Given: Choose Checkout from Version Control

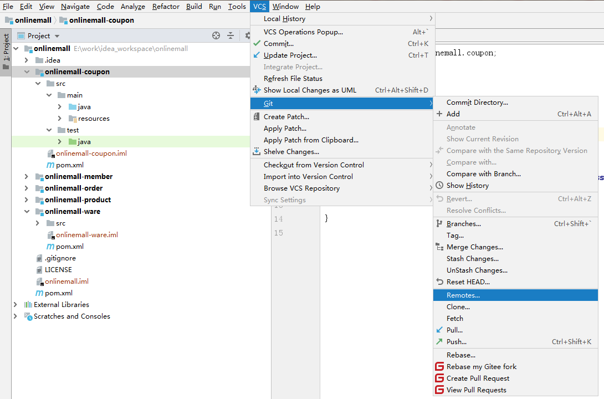Looking at the screenshot, I should pyautogui.click(x=342, y=165).
